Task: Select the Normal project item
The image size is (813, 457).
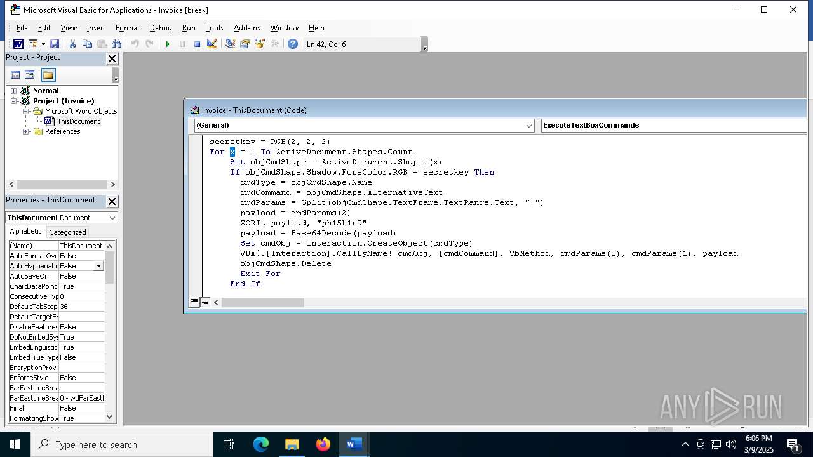Action: tap(46, 91)
